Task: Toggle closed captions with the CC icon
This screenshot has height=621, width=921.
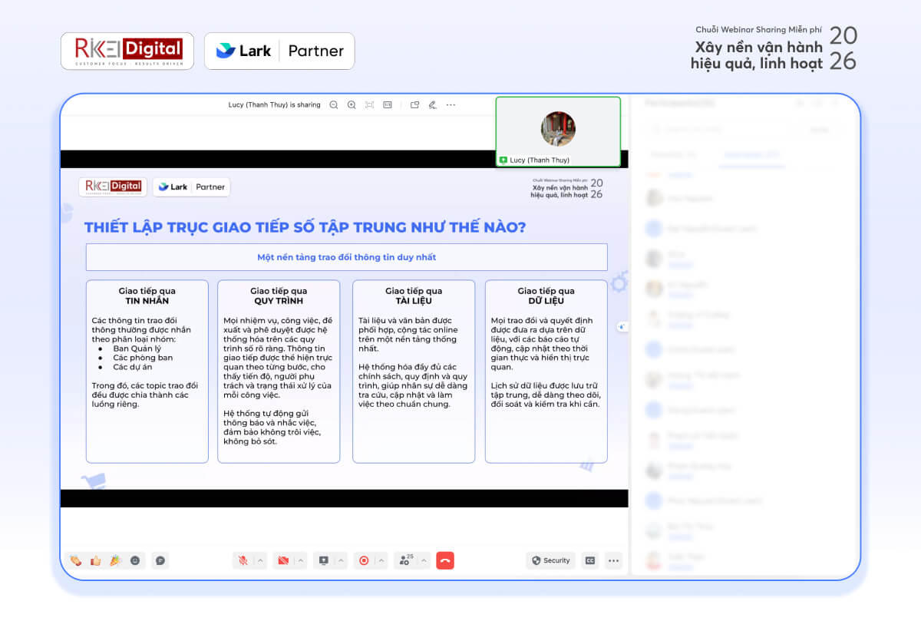Action: [x=589, y=560]
